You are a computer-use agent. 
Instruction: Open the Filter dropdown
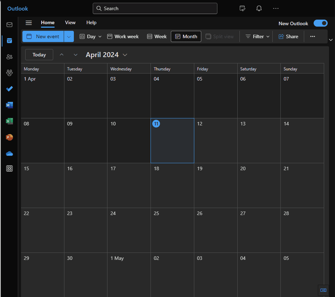click(257, 36)
